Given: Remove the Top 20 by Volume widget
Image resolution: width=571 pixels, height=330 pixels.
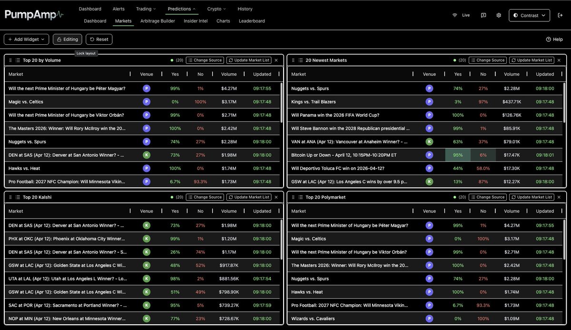Looking at the screenshot, I should click(276, 60).
